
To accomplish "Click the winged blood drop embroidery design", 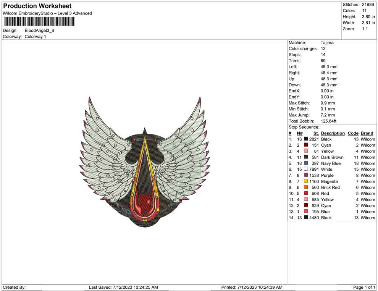I will (145, 162).
